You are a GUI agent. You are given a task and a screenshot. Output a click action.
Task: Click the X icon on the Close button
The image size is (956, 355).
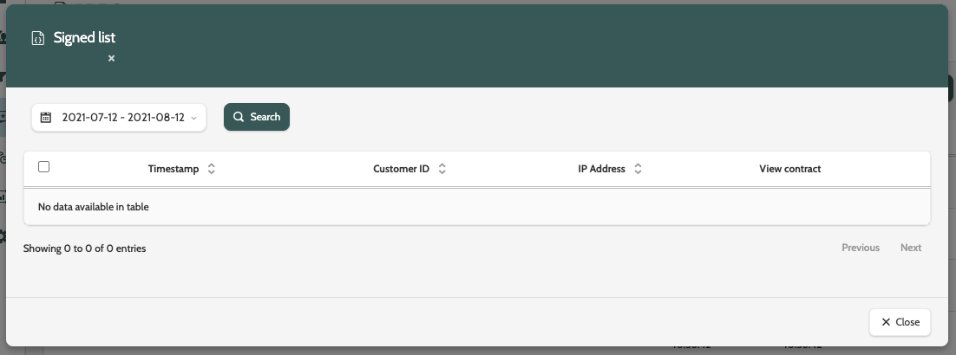tap(886, 322)
